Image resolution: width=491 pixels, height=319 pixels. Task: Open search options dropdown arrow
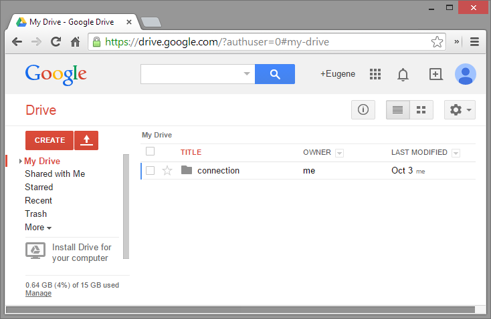coord(247,73)
